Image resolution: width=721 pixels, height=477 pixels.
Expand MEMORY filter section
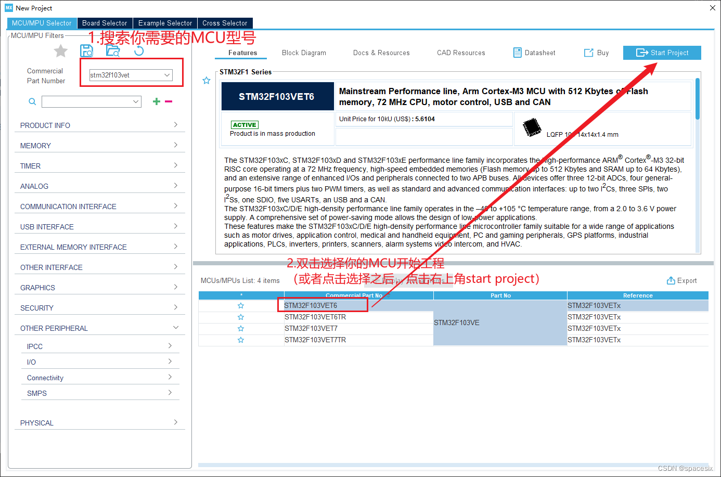pos(100,146)
